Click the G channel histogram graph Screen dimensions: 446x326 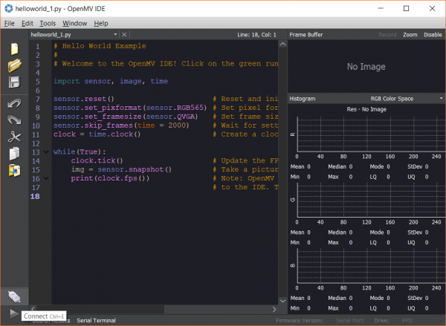click(371, 200)
